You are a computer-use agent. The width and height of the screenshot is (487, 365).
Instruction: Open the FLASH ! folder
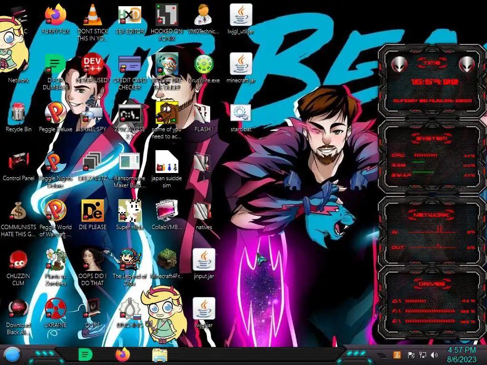click(x=204, y=112)
